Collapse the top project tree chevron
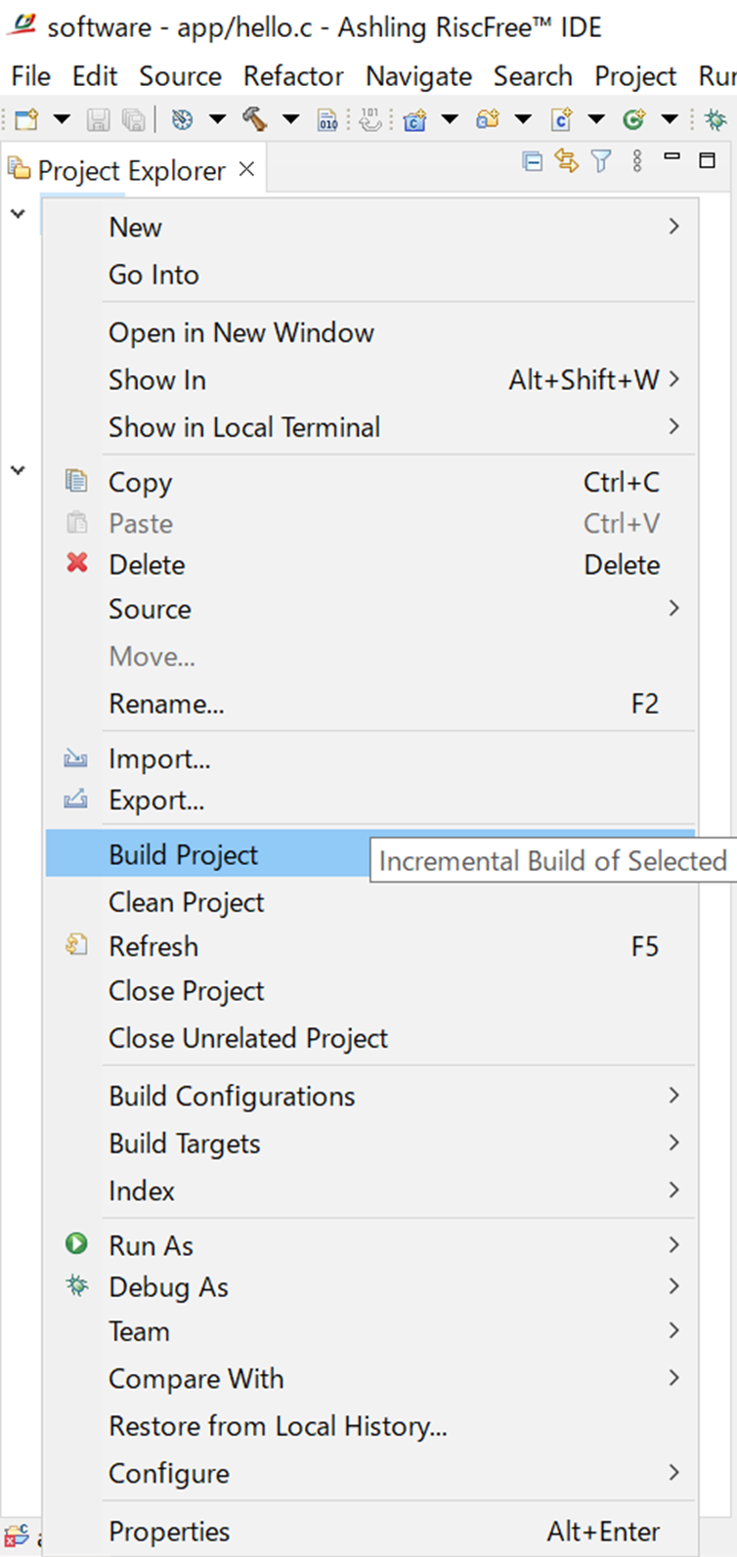 point(16,213)
